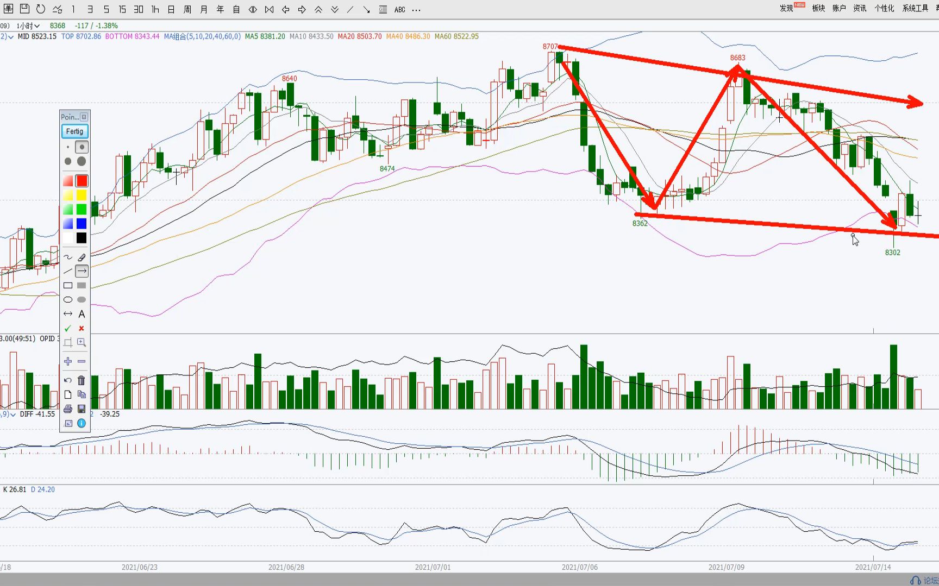Select the highlighter marker tool in palette
Viewport: 939px width, 586px height.
(x=82, y=257)
